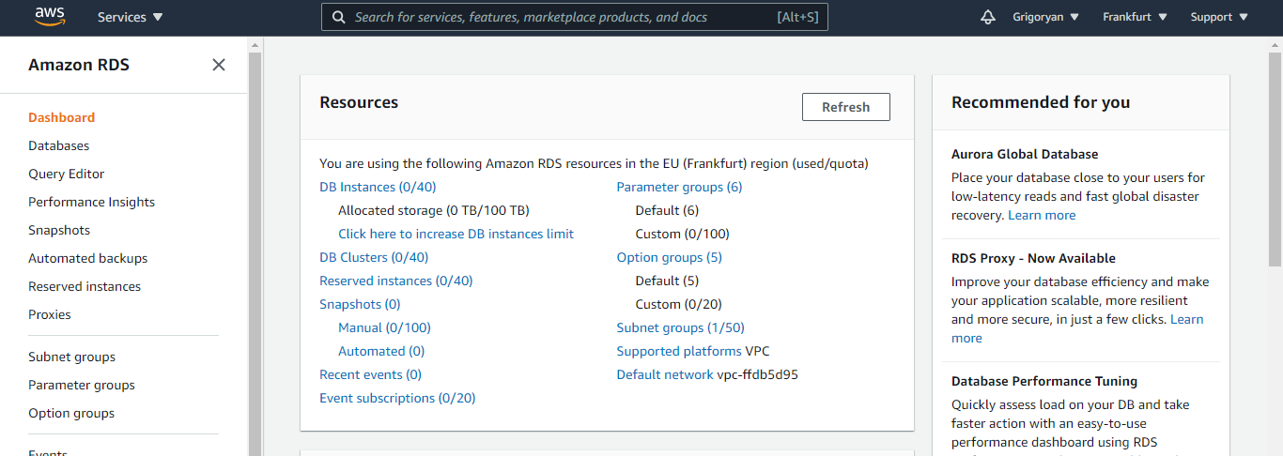Go to Performance Insights page
This screenshot has width=1283, height=456.
tap(91, 202)
